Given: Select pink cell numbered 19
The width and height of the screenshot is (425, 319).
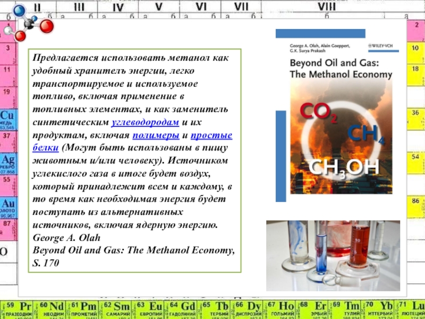Looking at the screenshot, I should tap(8, 98).
